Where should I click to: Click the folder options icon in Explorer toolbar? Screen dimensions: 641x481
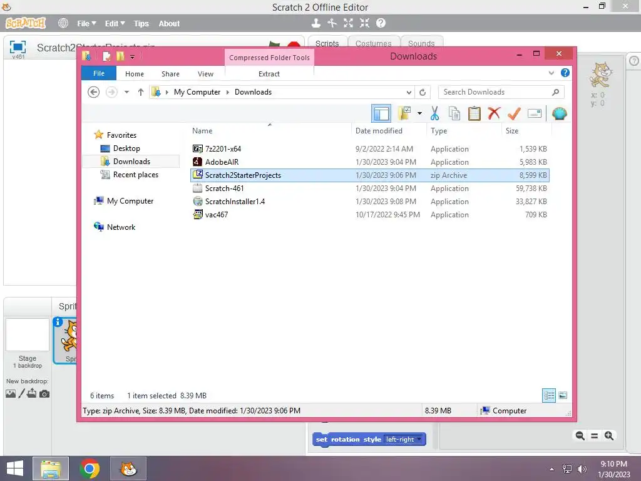404,113
